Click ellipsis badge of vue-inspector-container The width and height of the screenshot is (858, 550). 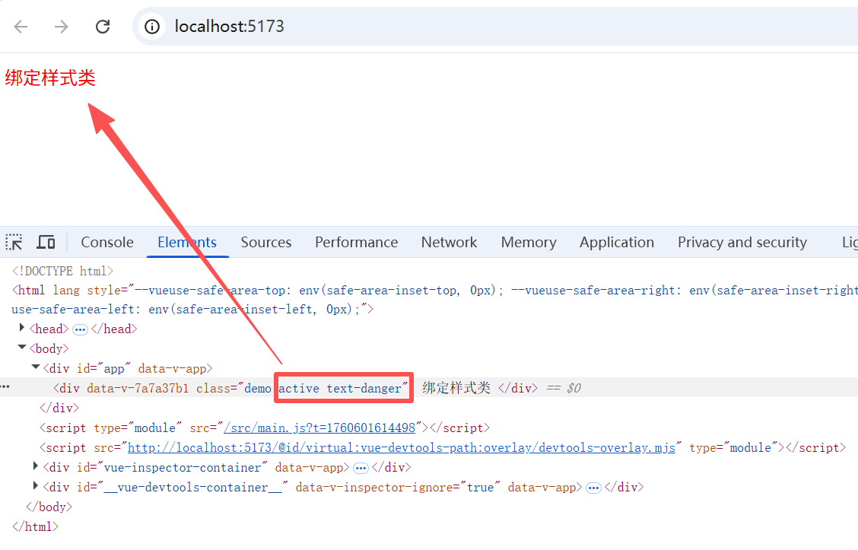[361, 468]
